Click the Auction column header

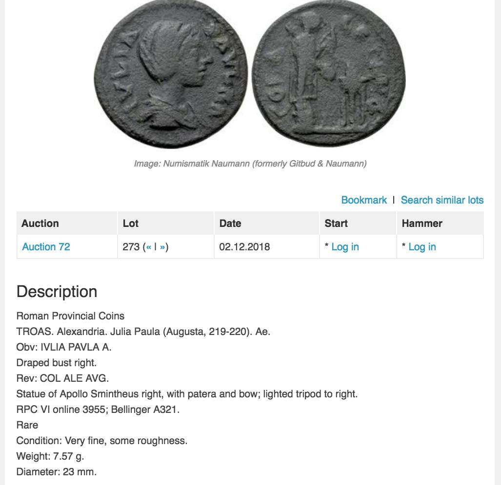coord(40,224)
